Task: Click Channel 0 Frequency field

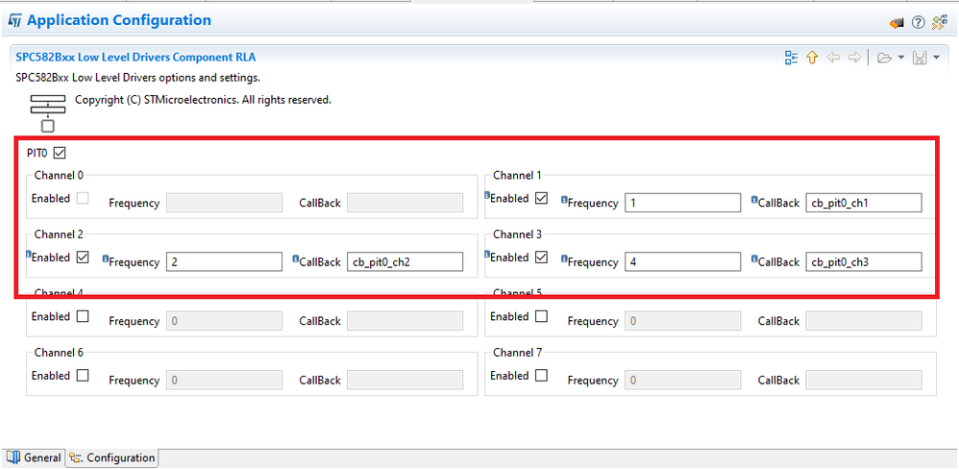Action: (x=224, y=203)
